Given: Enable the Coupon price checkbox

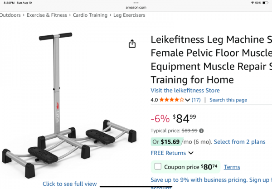Looking at the screenshot, I should click(x=158, y=166).
